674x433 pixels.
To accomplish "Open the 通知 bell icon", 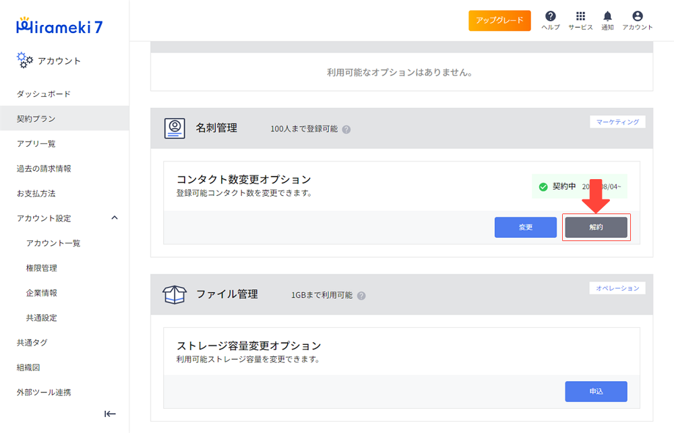I will click(x=607, y=16).
